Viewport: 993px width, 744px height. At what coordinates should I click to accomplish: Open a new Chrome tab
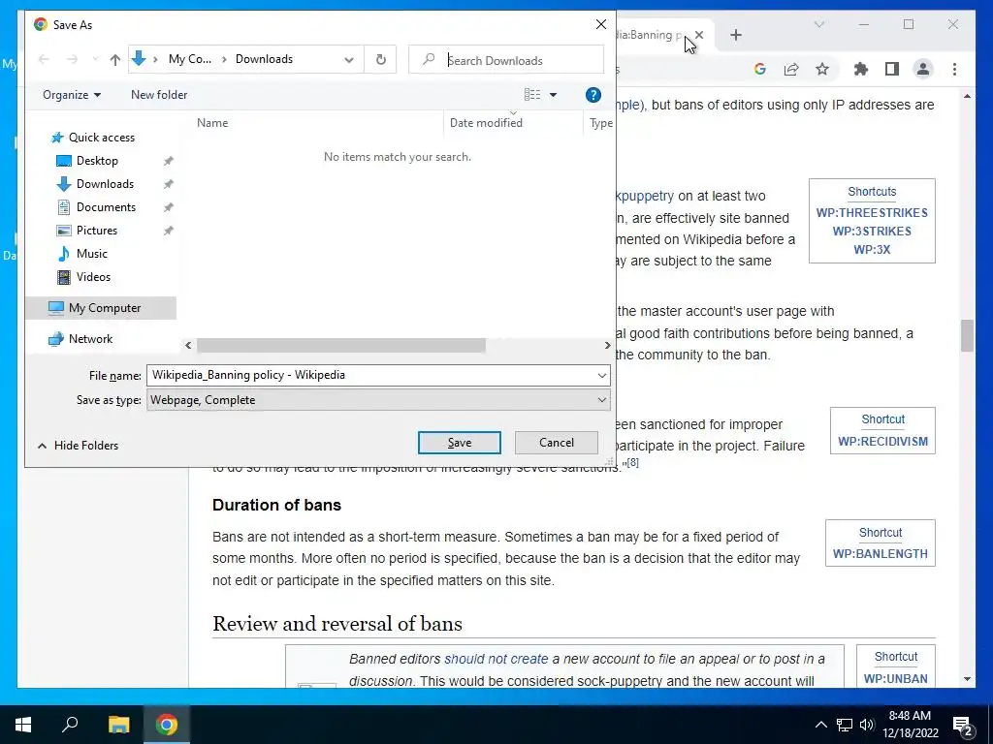[x=735, y=35]
